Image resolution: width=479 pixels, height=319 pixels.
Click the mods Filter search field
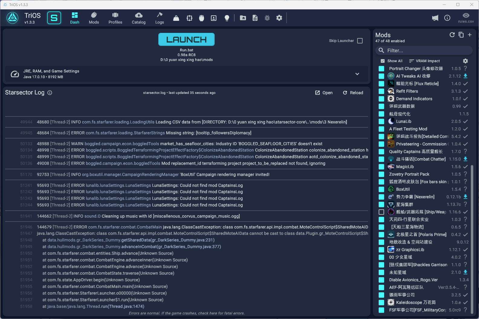(426, 50)
